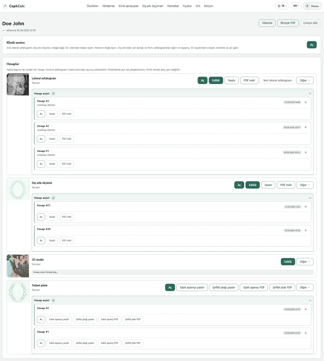The height and width of the screenshot is (361, 324).
Task: Download the Birleşik PDF
Action: [x=288, y=23]
